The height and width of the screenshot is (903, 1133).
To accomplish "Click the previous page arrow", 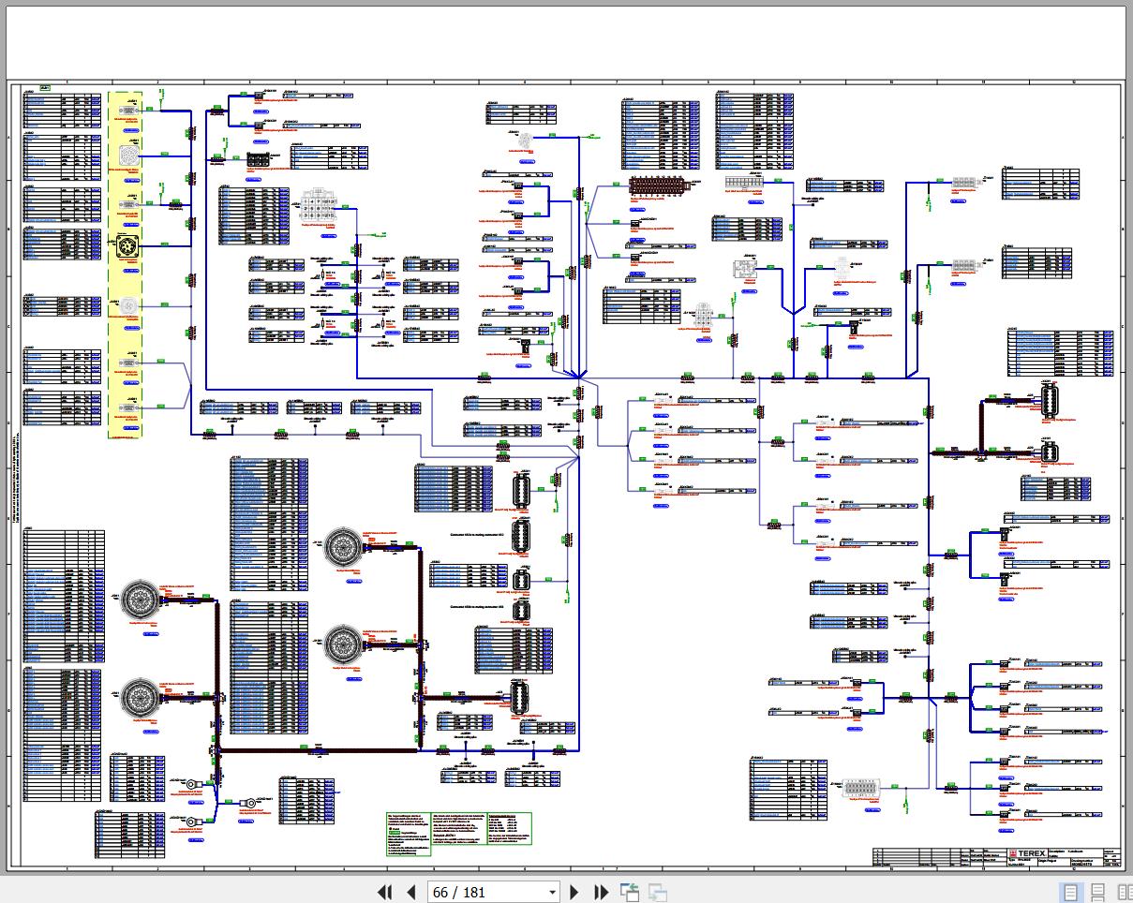I will [410, 892].
